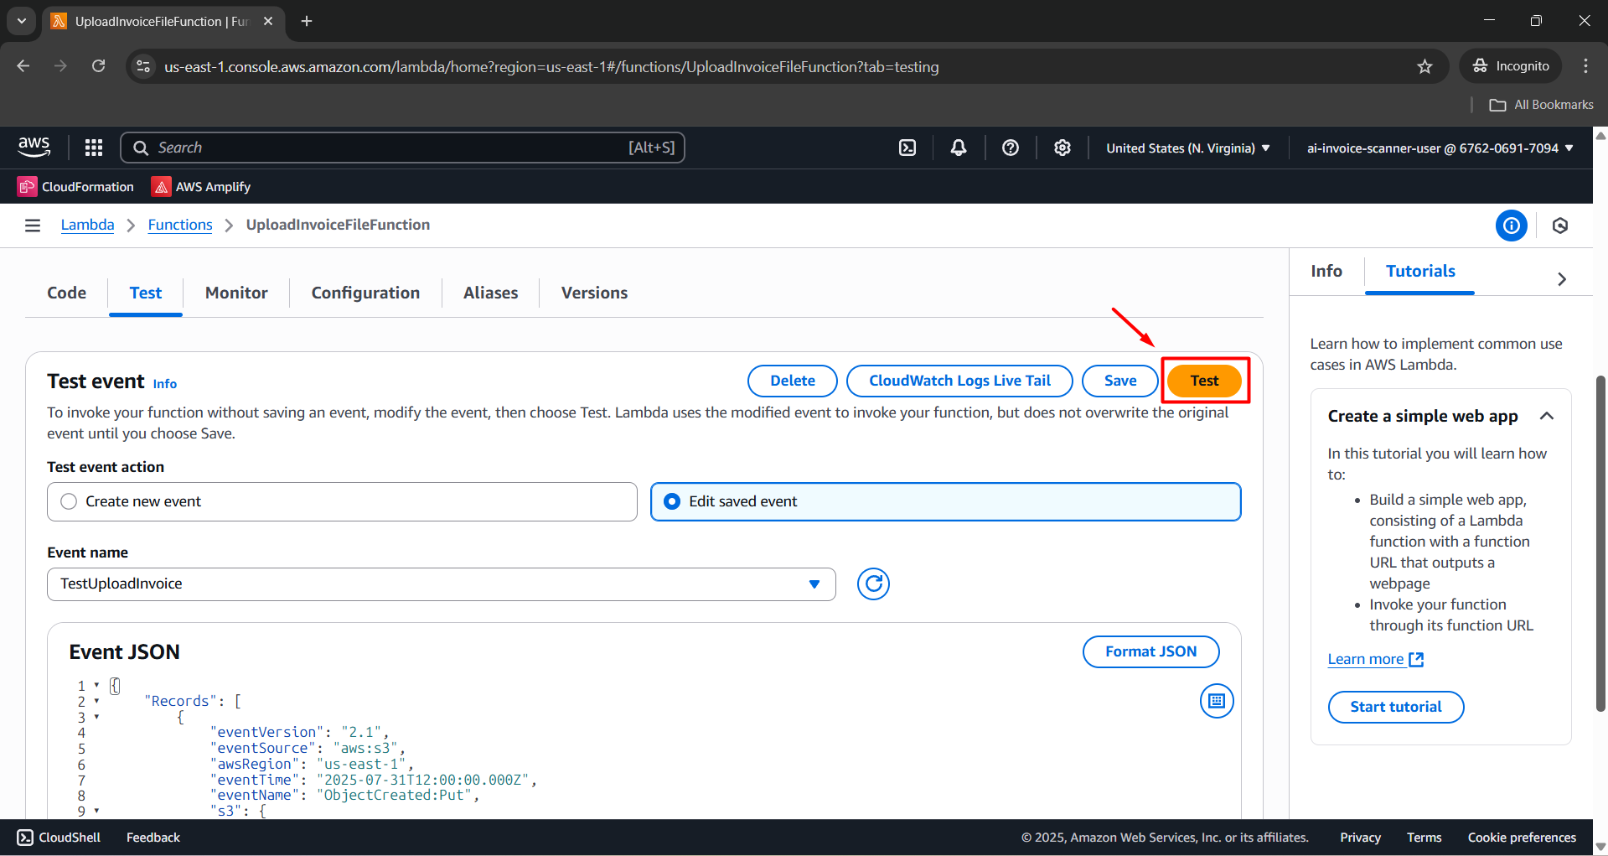Open AWS console settings gear
The image size is (1608, 856).
[x=1063, y=148]
